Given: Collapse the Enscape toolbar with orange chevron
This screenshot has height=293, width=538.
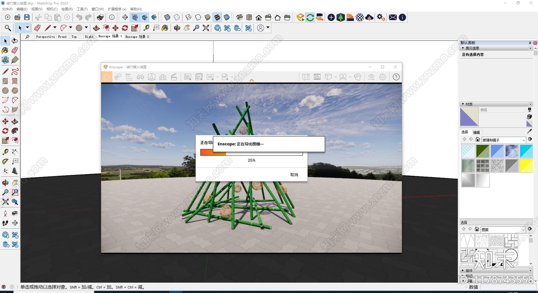Looking at the screenshot, I should (252, 80).
